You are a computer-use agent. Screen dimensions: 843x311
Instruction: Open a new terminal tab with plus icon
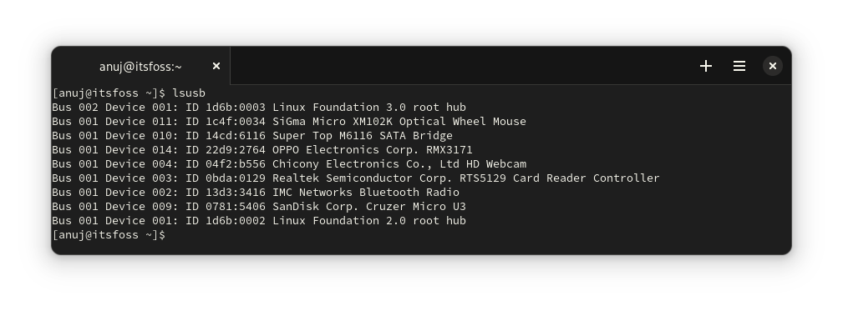(705, 66)
